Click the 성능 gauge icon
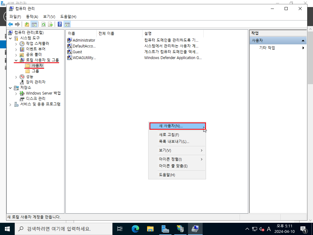 (x=22, y=77)
